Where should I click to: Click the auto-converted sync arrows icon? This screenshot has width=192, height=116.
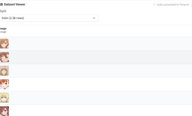(154, 4)
